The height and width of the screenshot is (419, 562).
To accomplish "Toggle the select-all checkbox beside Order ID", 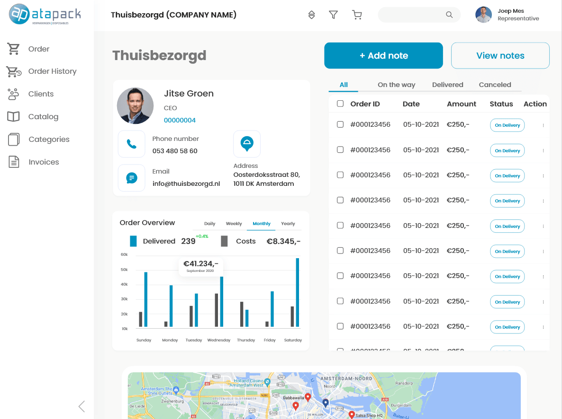I will click(x=340, y=104).
